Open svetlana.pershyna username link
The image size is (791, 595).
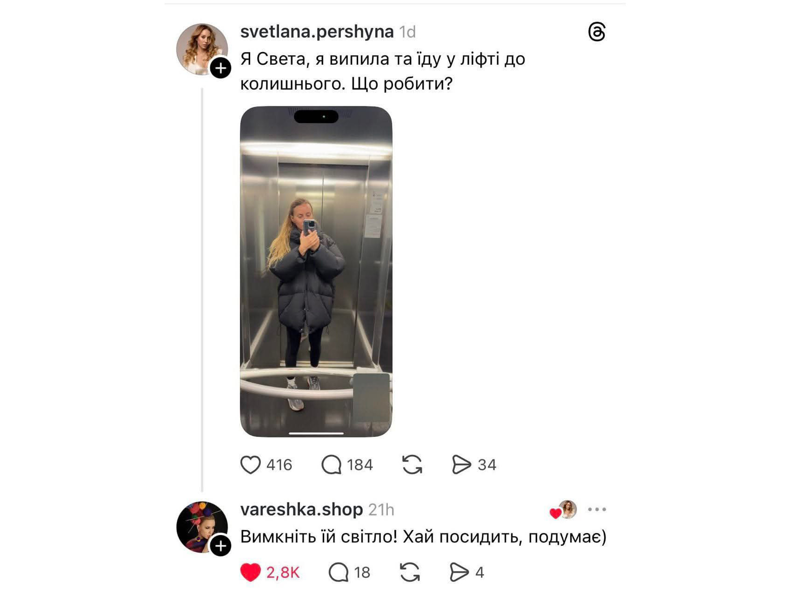point(317,32)
